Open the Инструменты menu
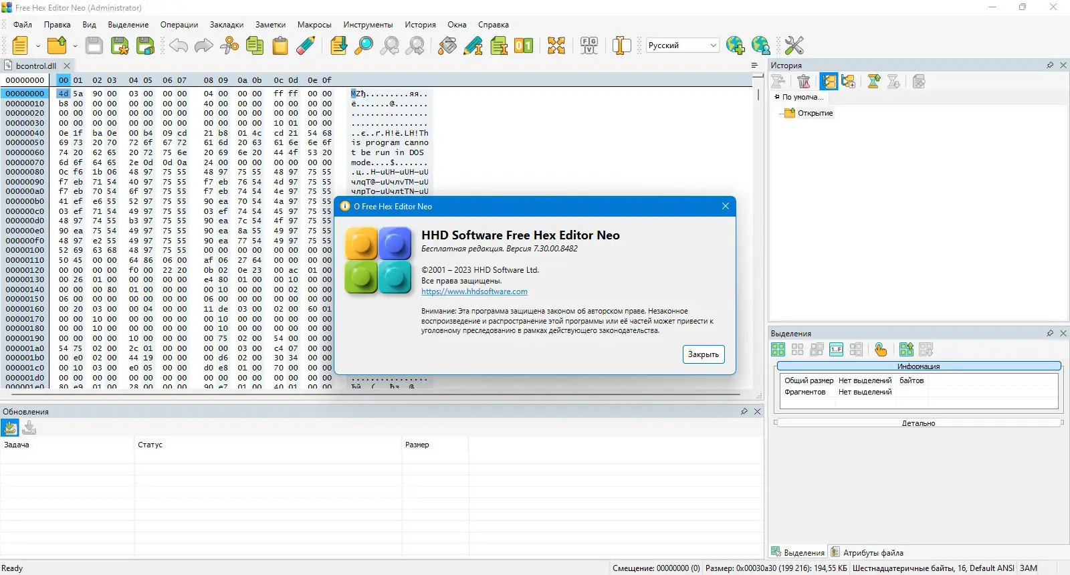The height and width of the screenshot is (575, 1070). 368,25
